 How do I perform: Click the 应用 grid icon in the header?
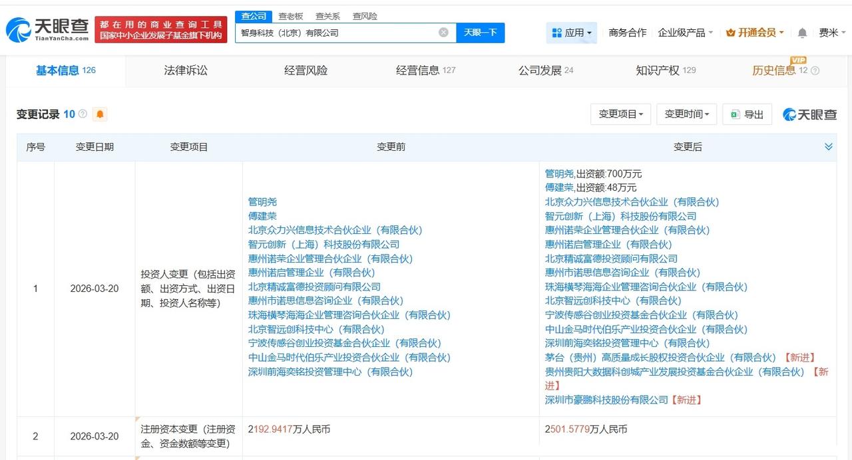pyautogui.click(x=556, y=32)
